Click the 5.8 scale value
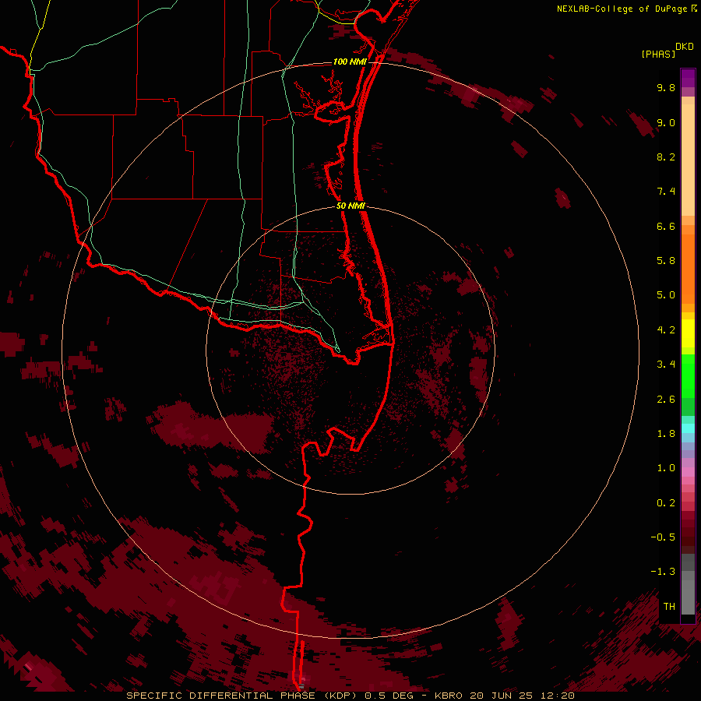 [666, 261]
